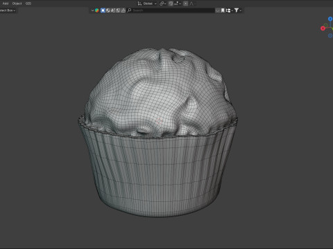Viewport: 333px width, 249px height.
Task: Click the lower blue negative Z gizmo circle
Action: [330, 35]
